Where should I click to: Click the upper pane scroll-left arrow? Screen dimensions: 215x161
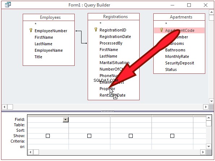coord(5,107)
